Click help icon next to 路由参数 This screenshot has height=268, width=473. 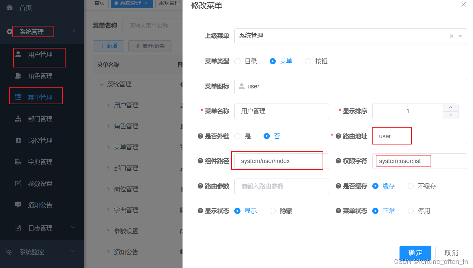pos(200,186)
